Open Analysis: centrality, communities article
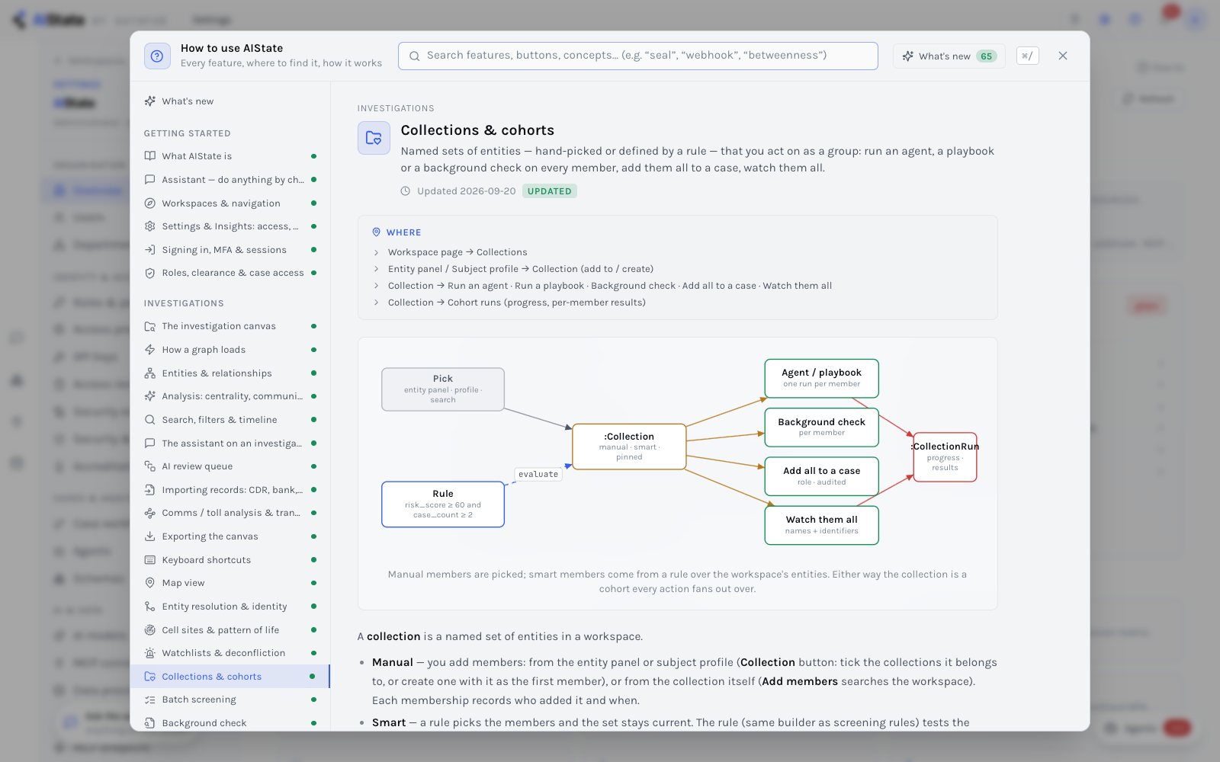The width and height of the screenshot is (1220, 762). click(x=230, y=396)
